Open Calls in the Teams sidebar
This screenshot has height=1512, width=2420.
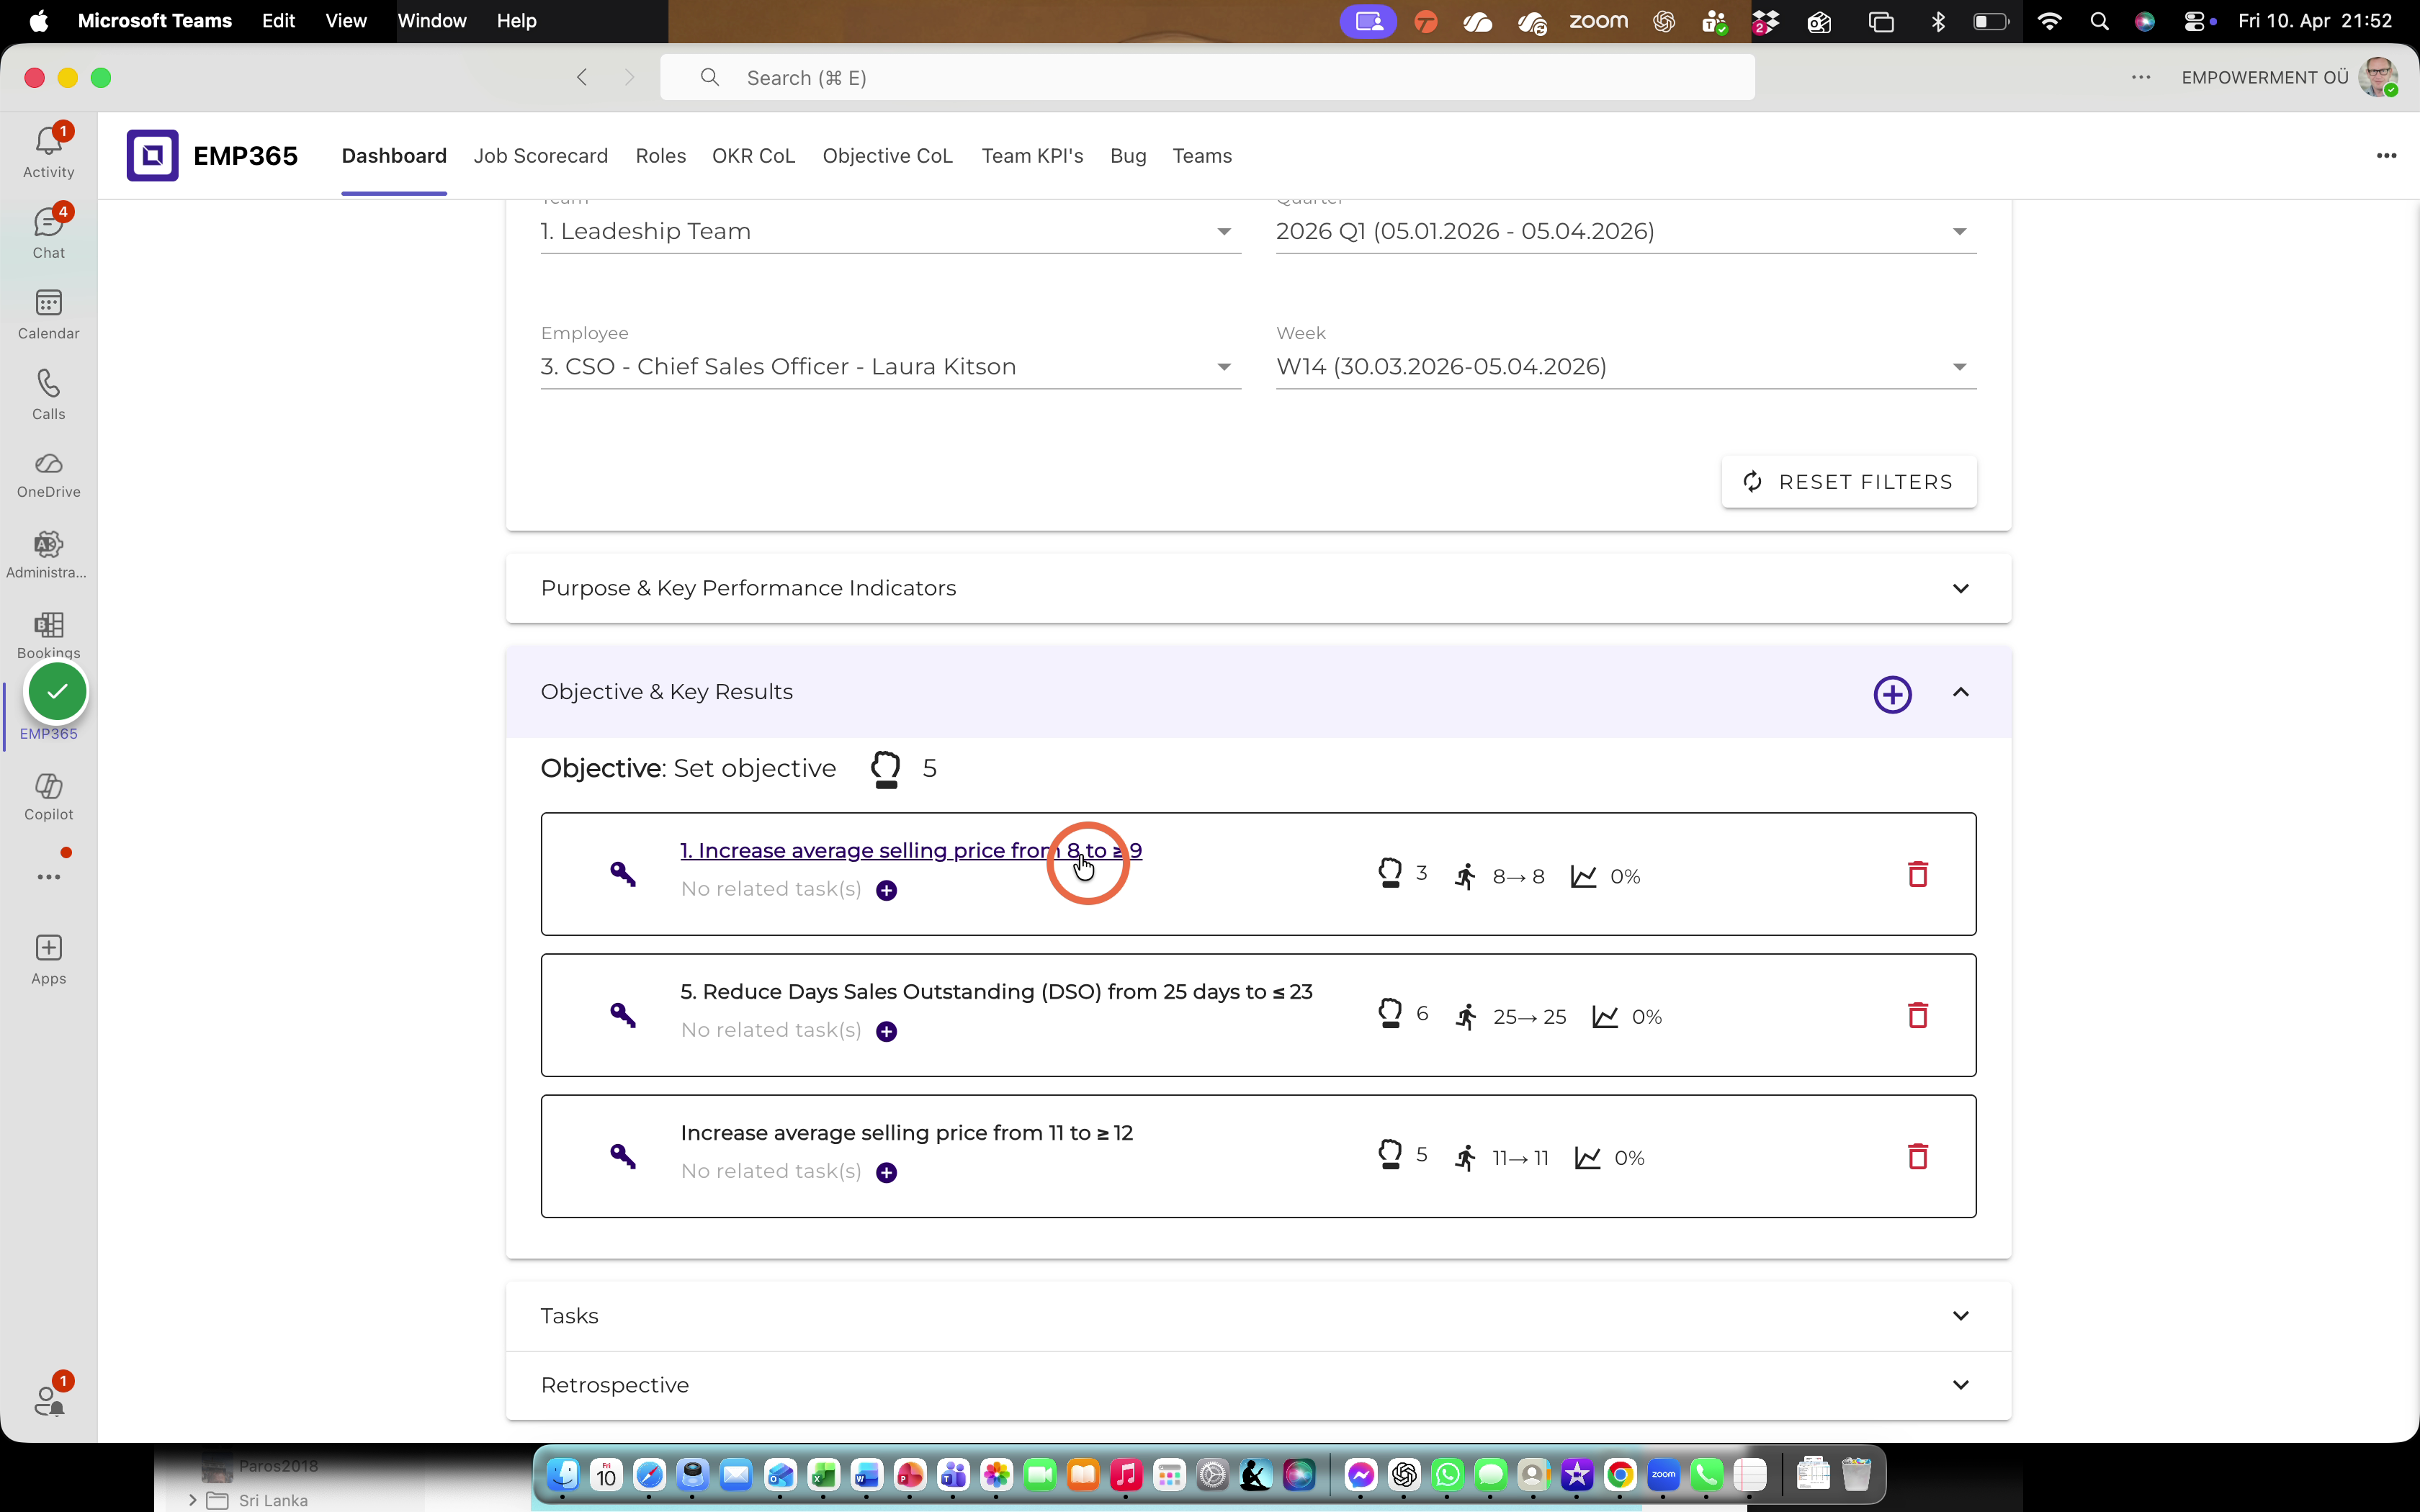click(48, 395)
